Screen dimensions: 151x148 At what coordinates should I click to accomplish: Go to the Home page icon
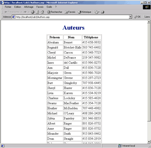point(42,12)
